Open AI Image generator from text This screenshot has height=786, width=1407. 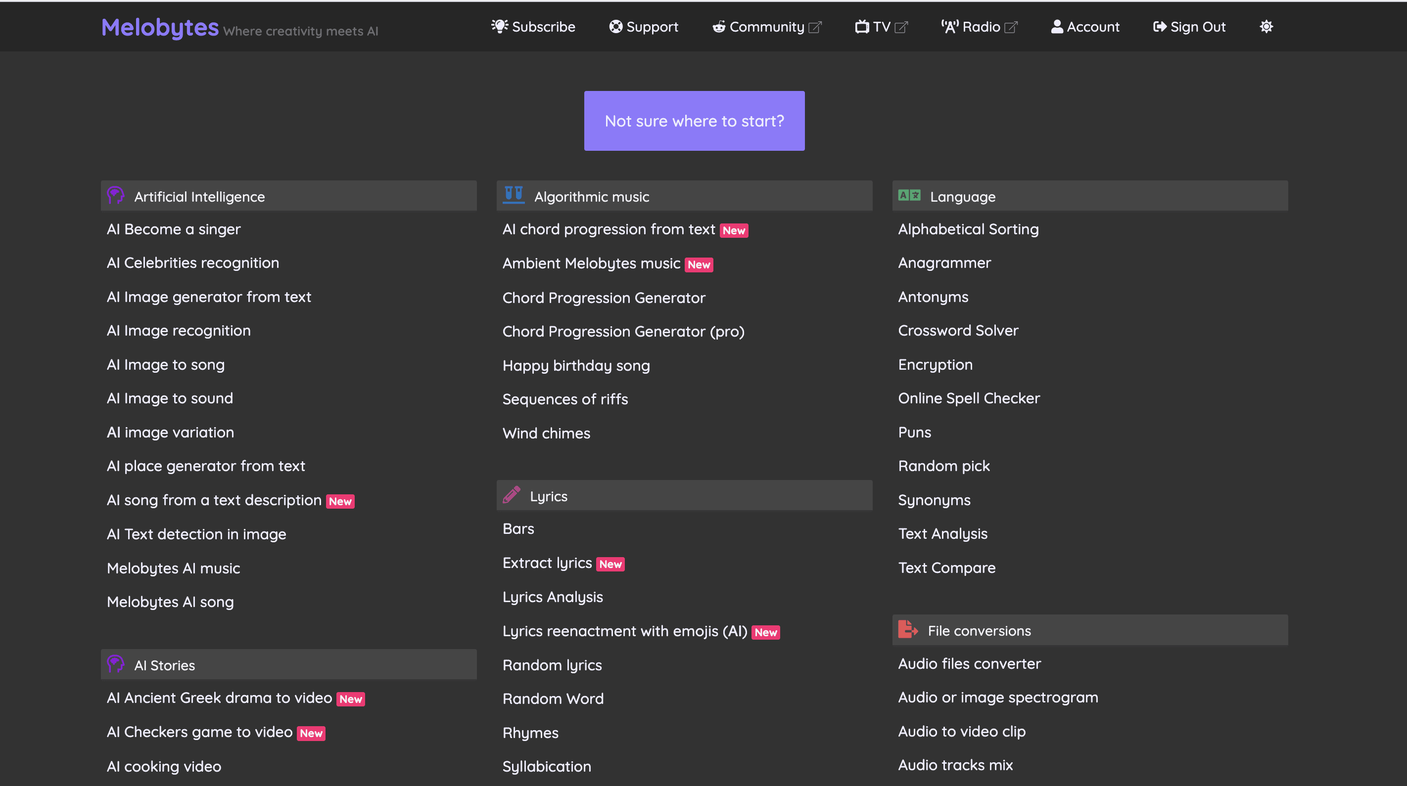pos(209,297)
